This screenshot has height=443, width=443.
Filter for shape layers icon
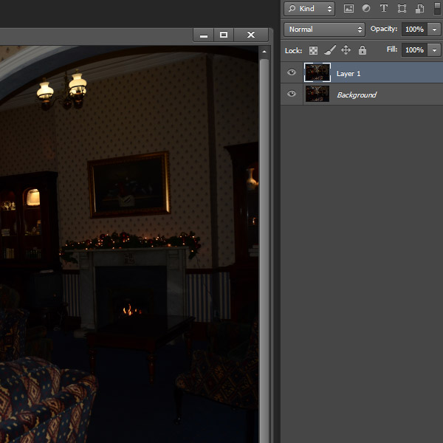click(x=402, y=8)
